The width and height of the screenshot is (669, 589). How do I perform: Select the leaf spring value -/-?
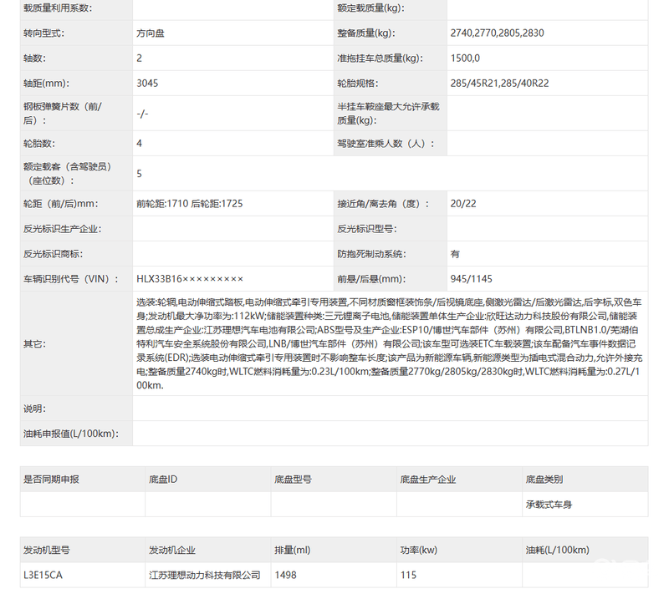[x=142, y=114]
